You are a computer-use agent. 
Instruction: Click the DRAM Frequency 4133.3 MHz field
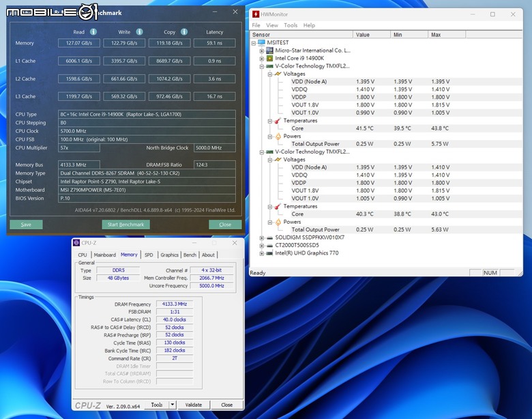[x=175, y=304]
